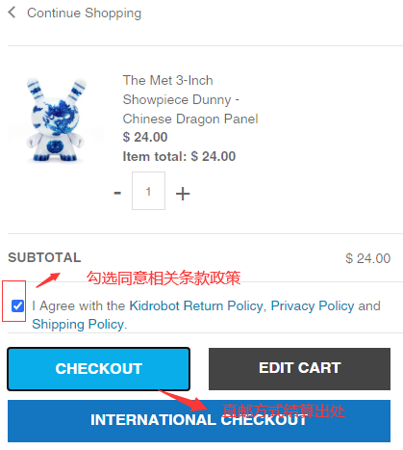The height and width of the screenshot is (450, 403).
Task: Untick the policy agreement checkbox
Action: (17, 305)
